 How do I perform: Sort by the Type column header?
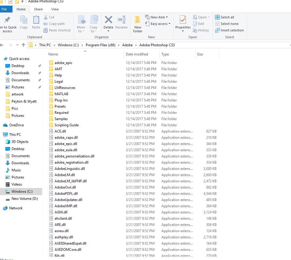pos(165,54)
